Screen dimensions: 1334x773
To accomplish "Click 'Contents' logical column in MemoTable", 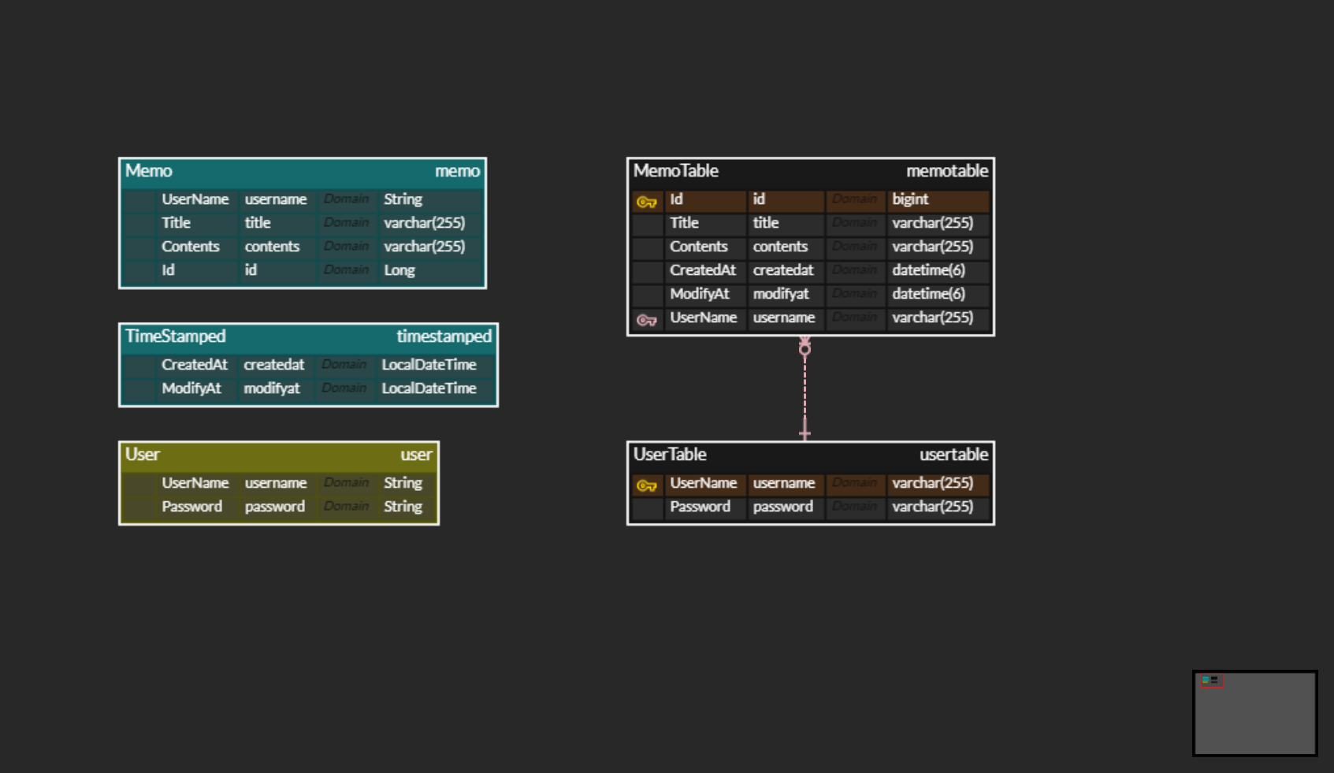I will pos(699,247).
